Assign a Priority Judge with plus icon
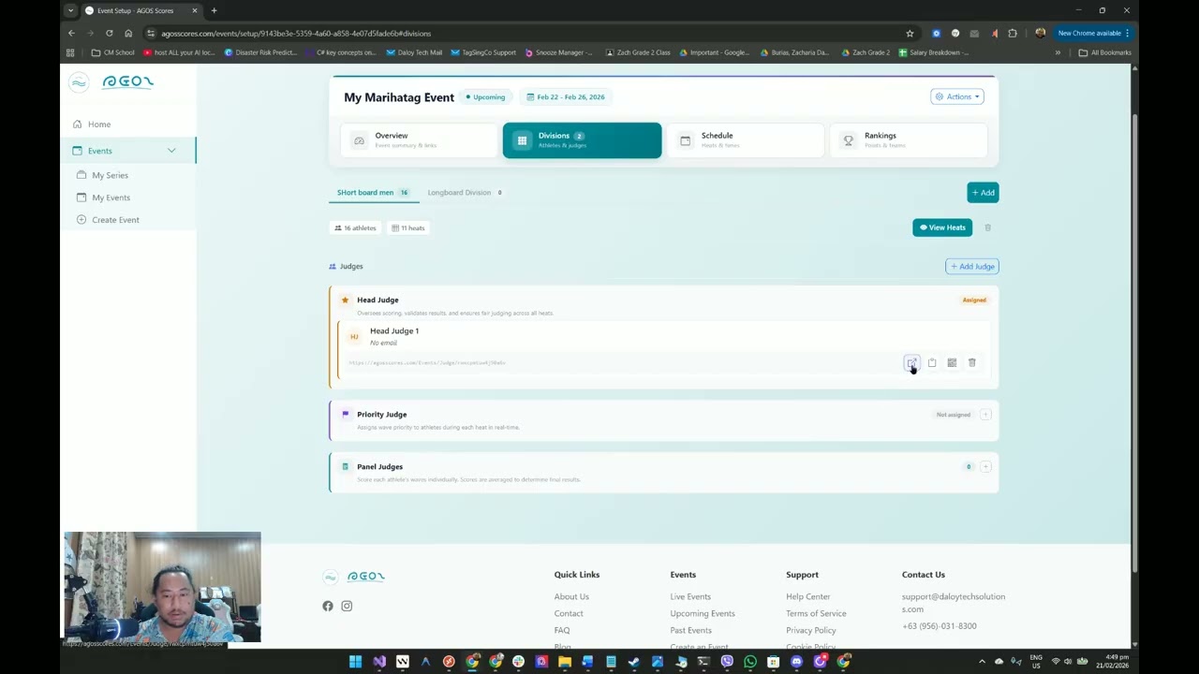The image size is (1199, 674). (985, 415)
